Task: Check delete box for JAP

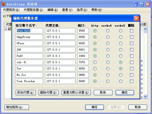Action: pos(132,50)
